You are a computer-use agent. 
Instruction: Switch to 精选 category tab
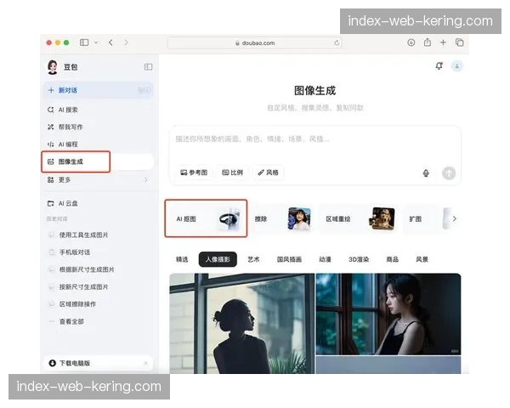coord(182,259)
